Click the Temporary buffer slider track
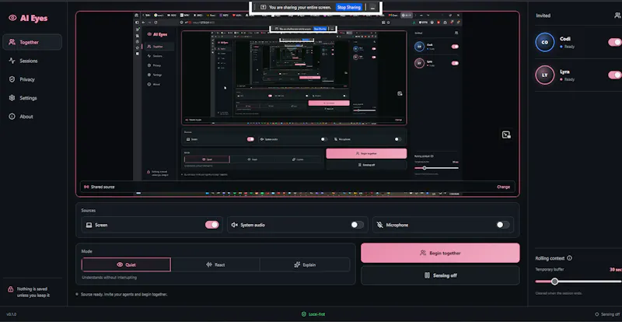Viewport: 622px width, 322px height. (x=578, y=282)
